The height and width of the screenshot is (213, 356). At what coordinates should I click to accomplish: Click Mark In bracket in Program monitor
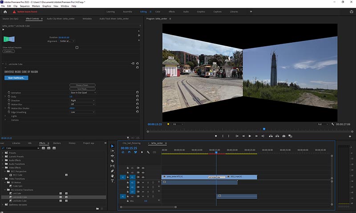tap(222, 136)
